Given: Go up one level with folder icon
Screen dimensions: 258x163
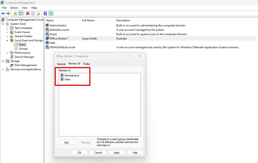Looking at the screenshot, I should [15, 14].
